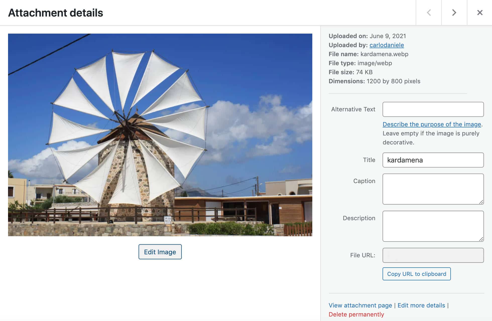Image resolution: width=492 pixels, height=321 pixels.
Task: Click the Copy URL to clipboard button
Action: pos(416,274)
